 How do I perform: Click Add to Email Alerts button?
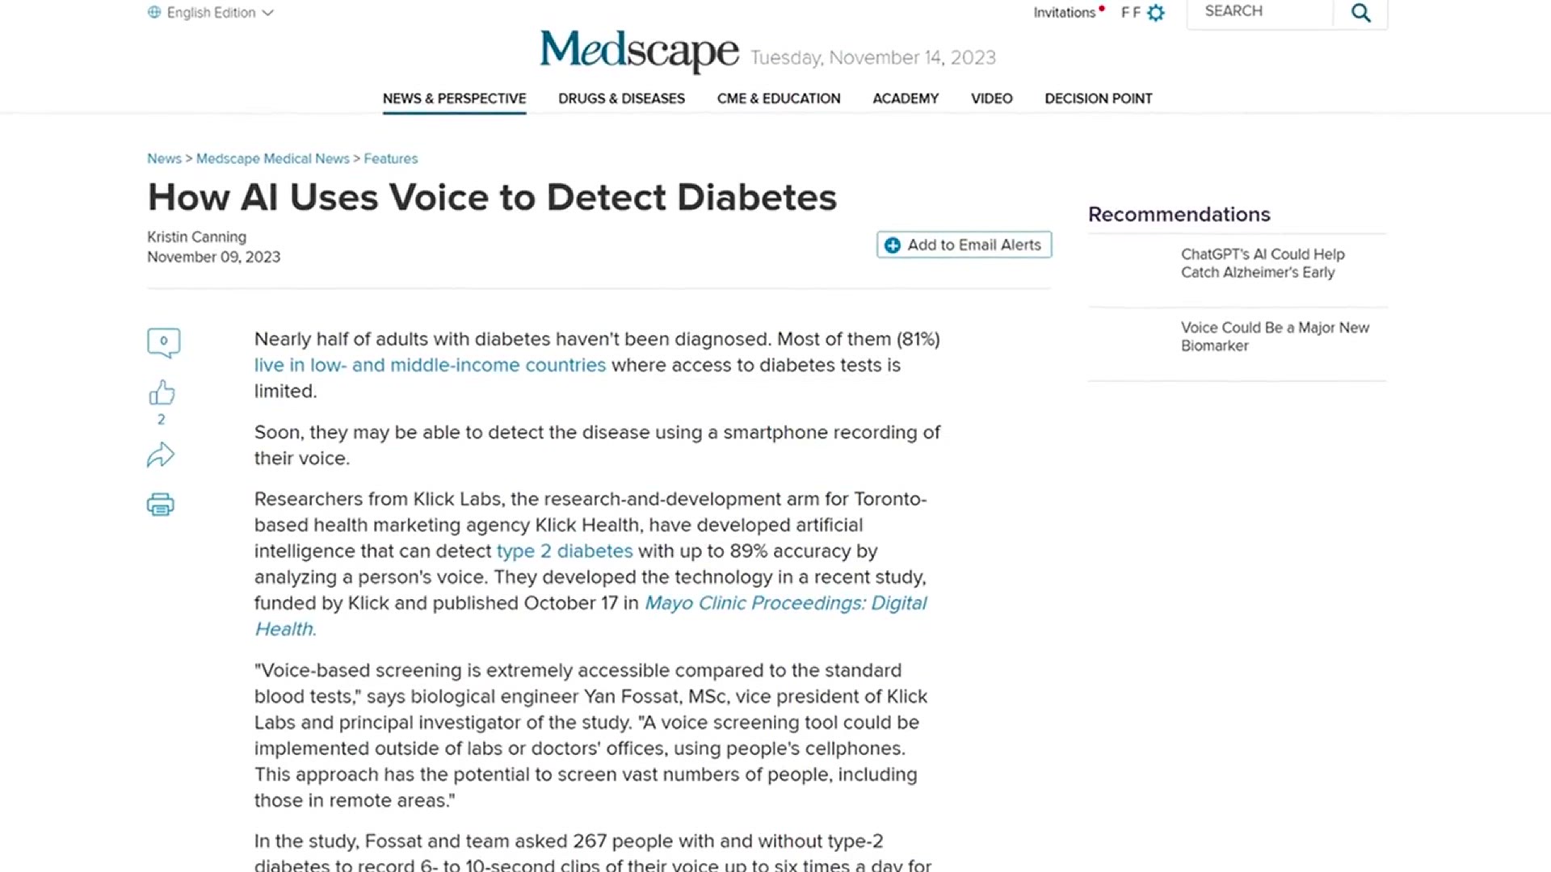click(x=964, y=245)
